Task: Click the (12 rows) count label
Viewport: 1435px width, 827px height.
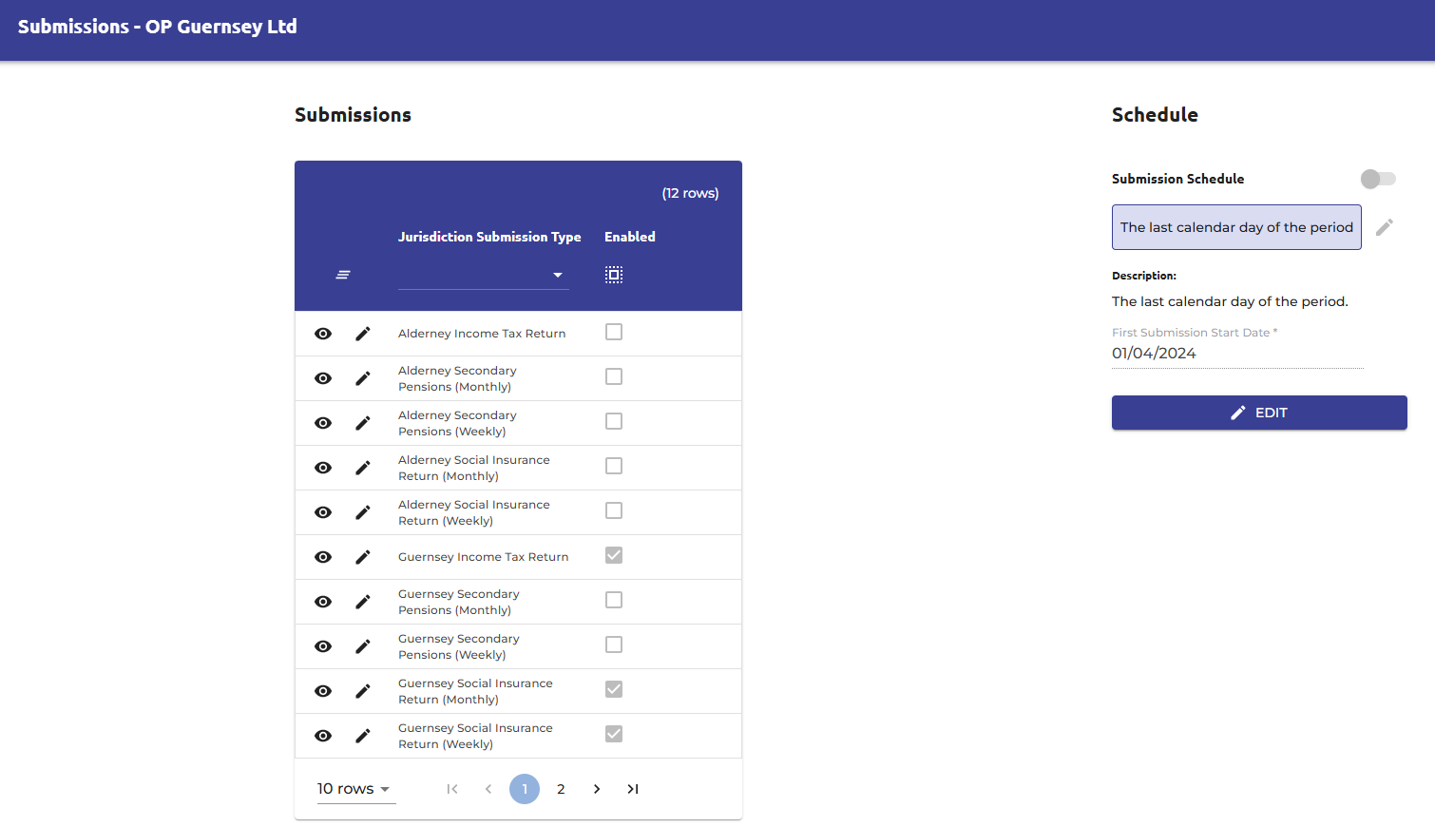Action: coord(691,193)
